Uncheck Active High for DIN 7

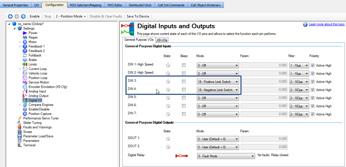click(313, 114)
